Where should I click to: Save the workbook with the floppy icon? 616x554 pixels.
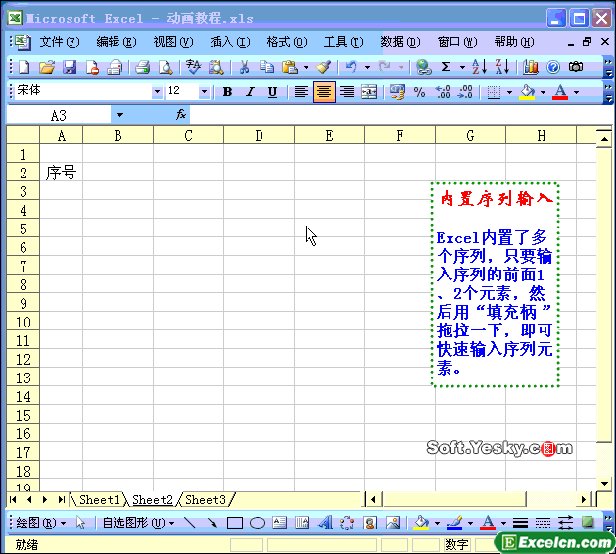(70, 67)
